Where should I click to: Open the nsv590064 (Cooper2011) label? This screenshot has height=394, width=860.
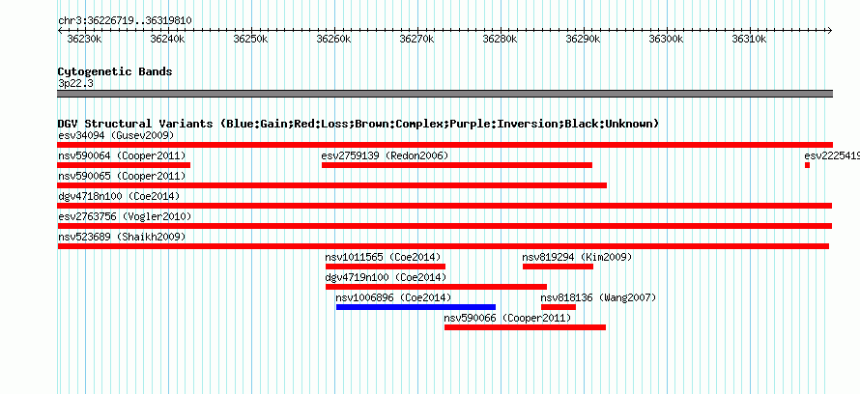click(x=122, y=155)
